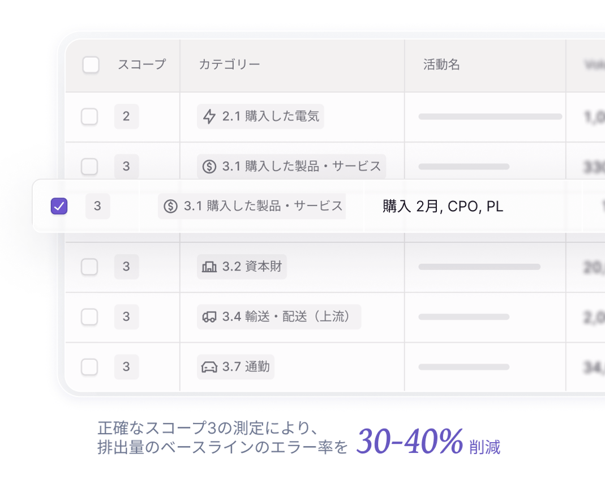Screen dimensions: 605x497
Task: Select the 購入 2月, CPO, PL activity name
Action: (x=441, y=206)
